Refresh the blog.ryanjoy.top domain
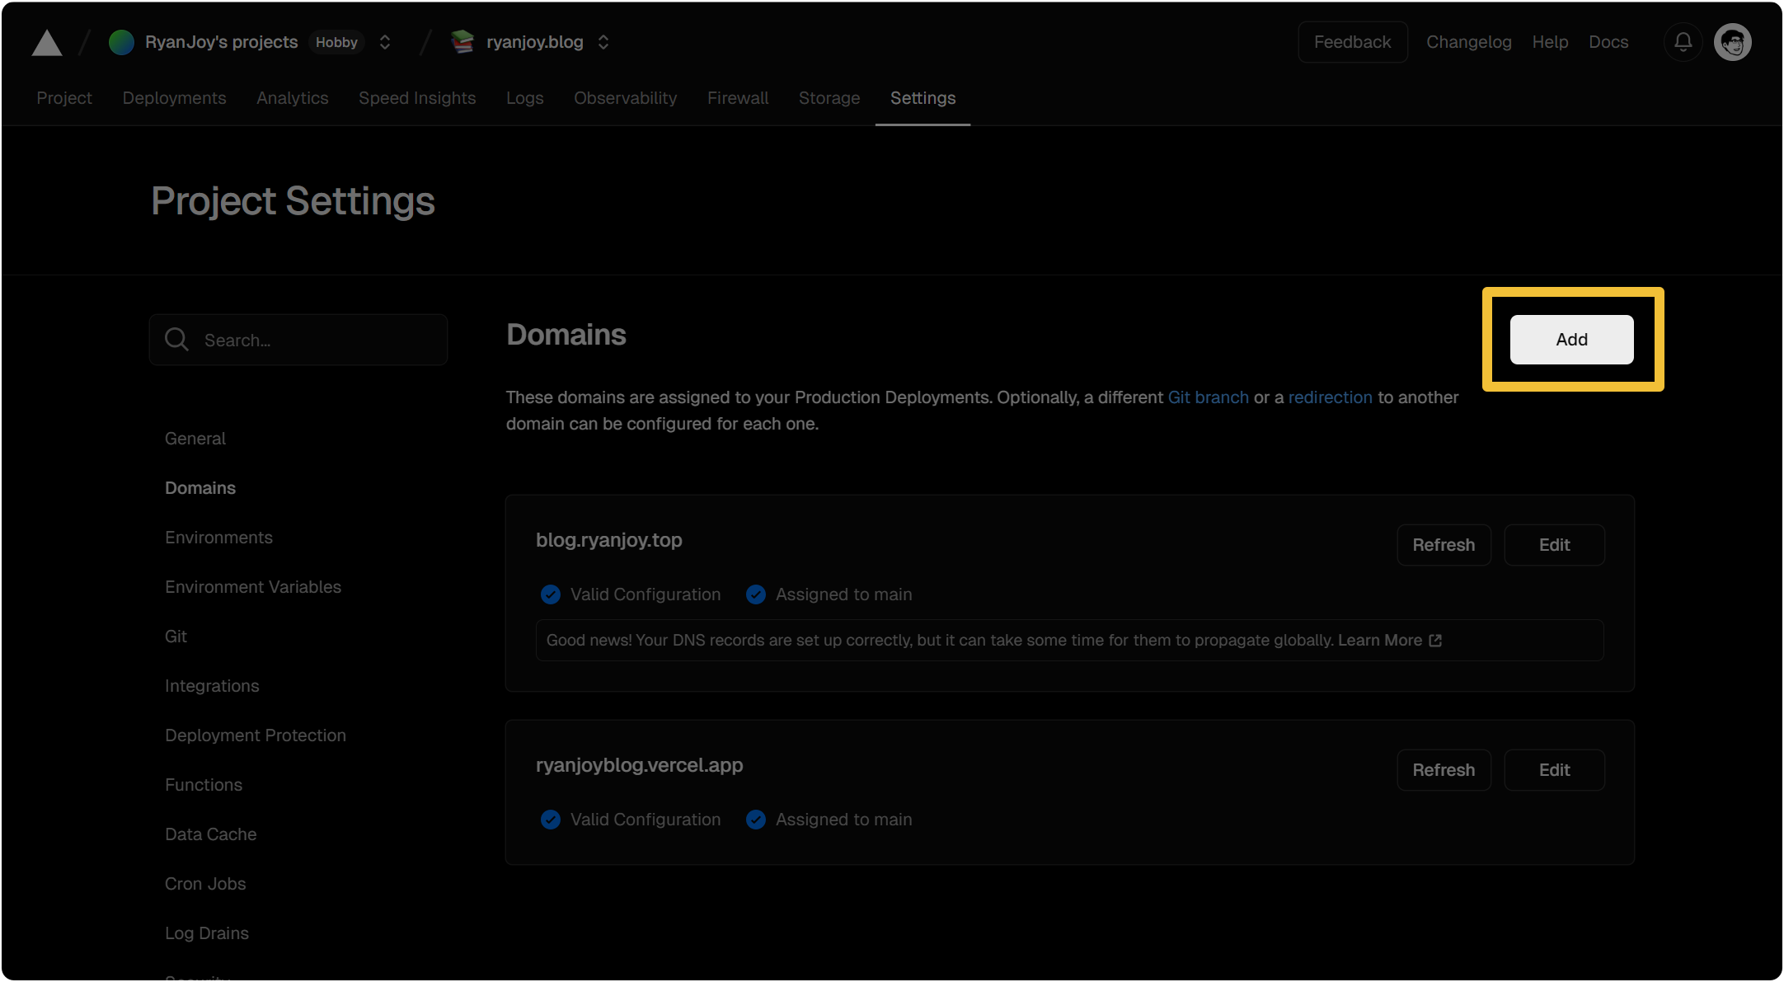1784x982 pixels. 1443,545
